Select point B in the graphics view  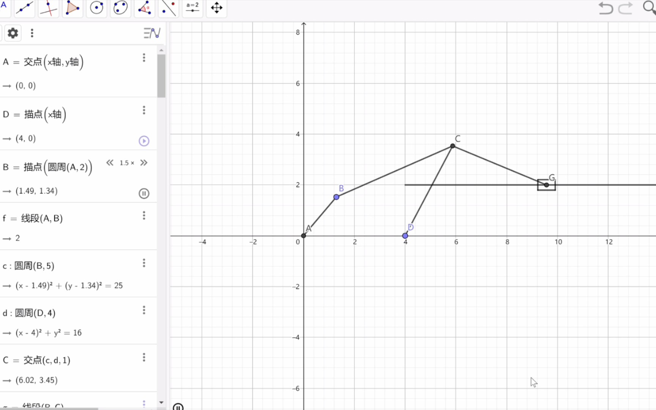click(336, 197)
